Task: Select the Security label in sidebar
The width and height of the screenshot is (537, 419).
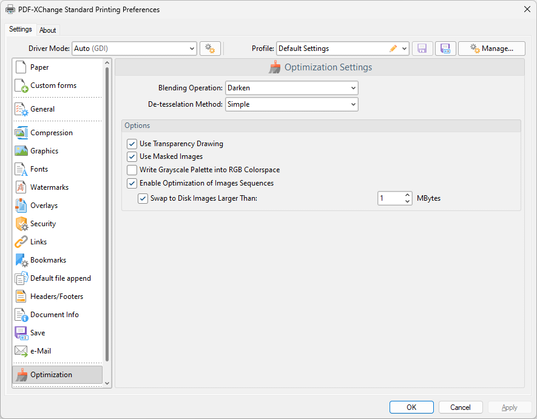Action: (x=43, y=224)
